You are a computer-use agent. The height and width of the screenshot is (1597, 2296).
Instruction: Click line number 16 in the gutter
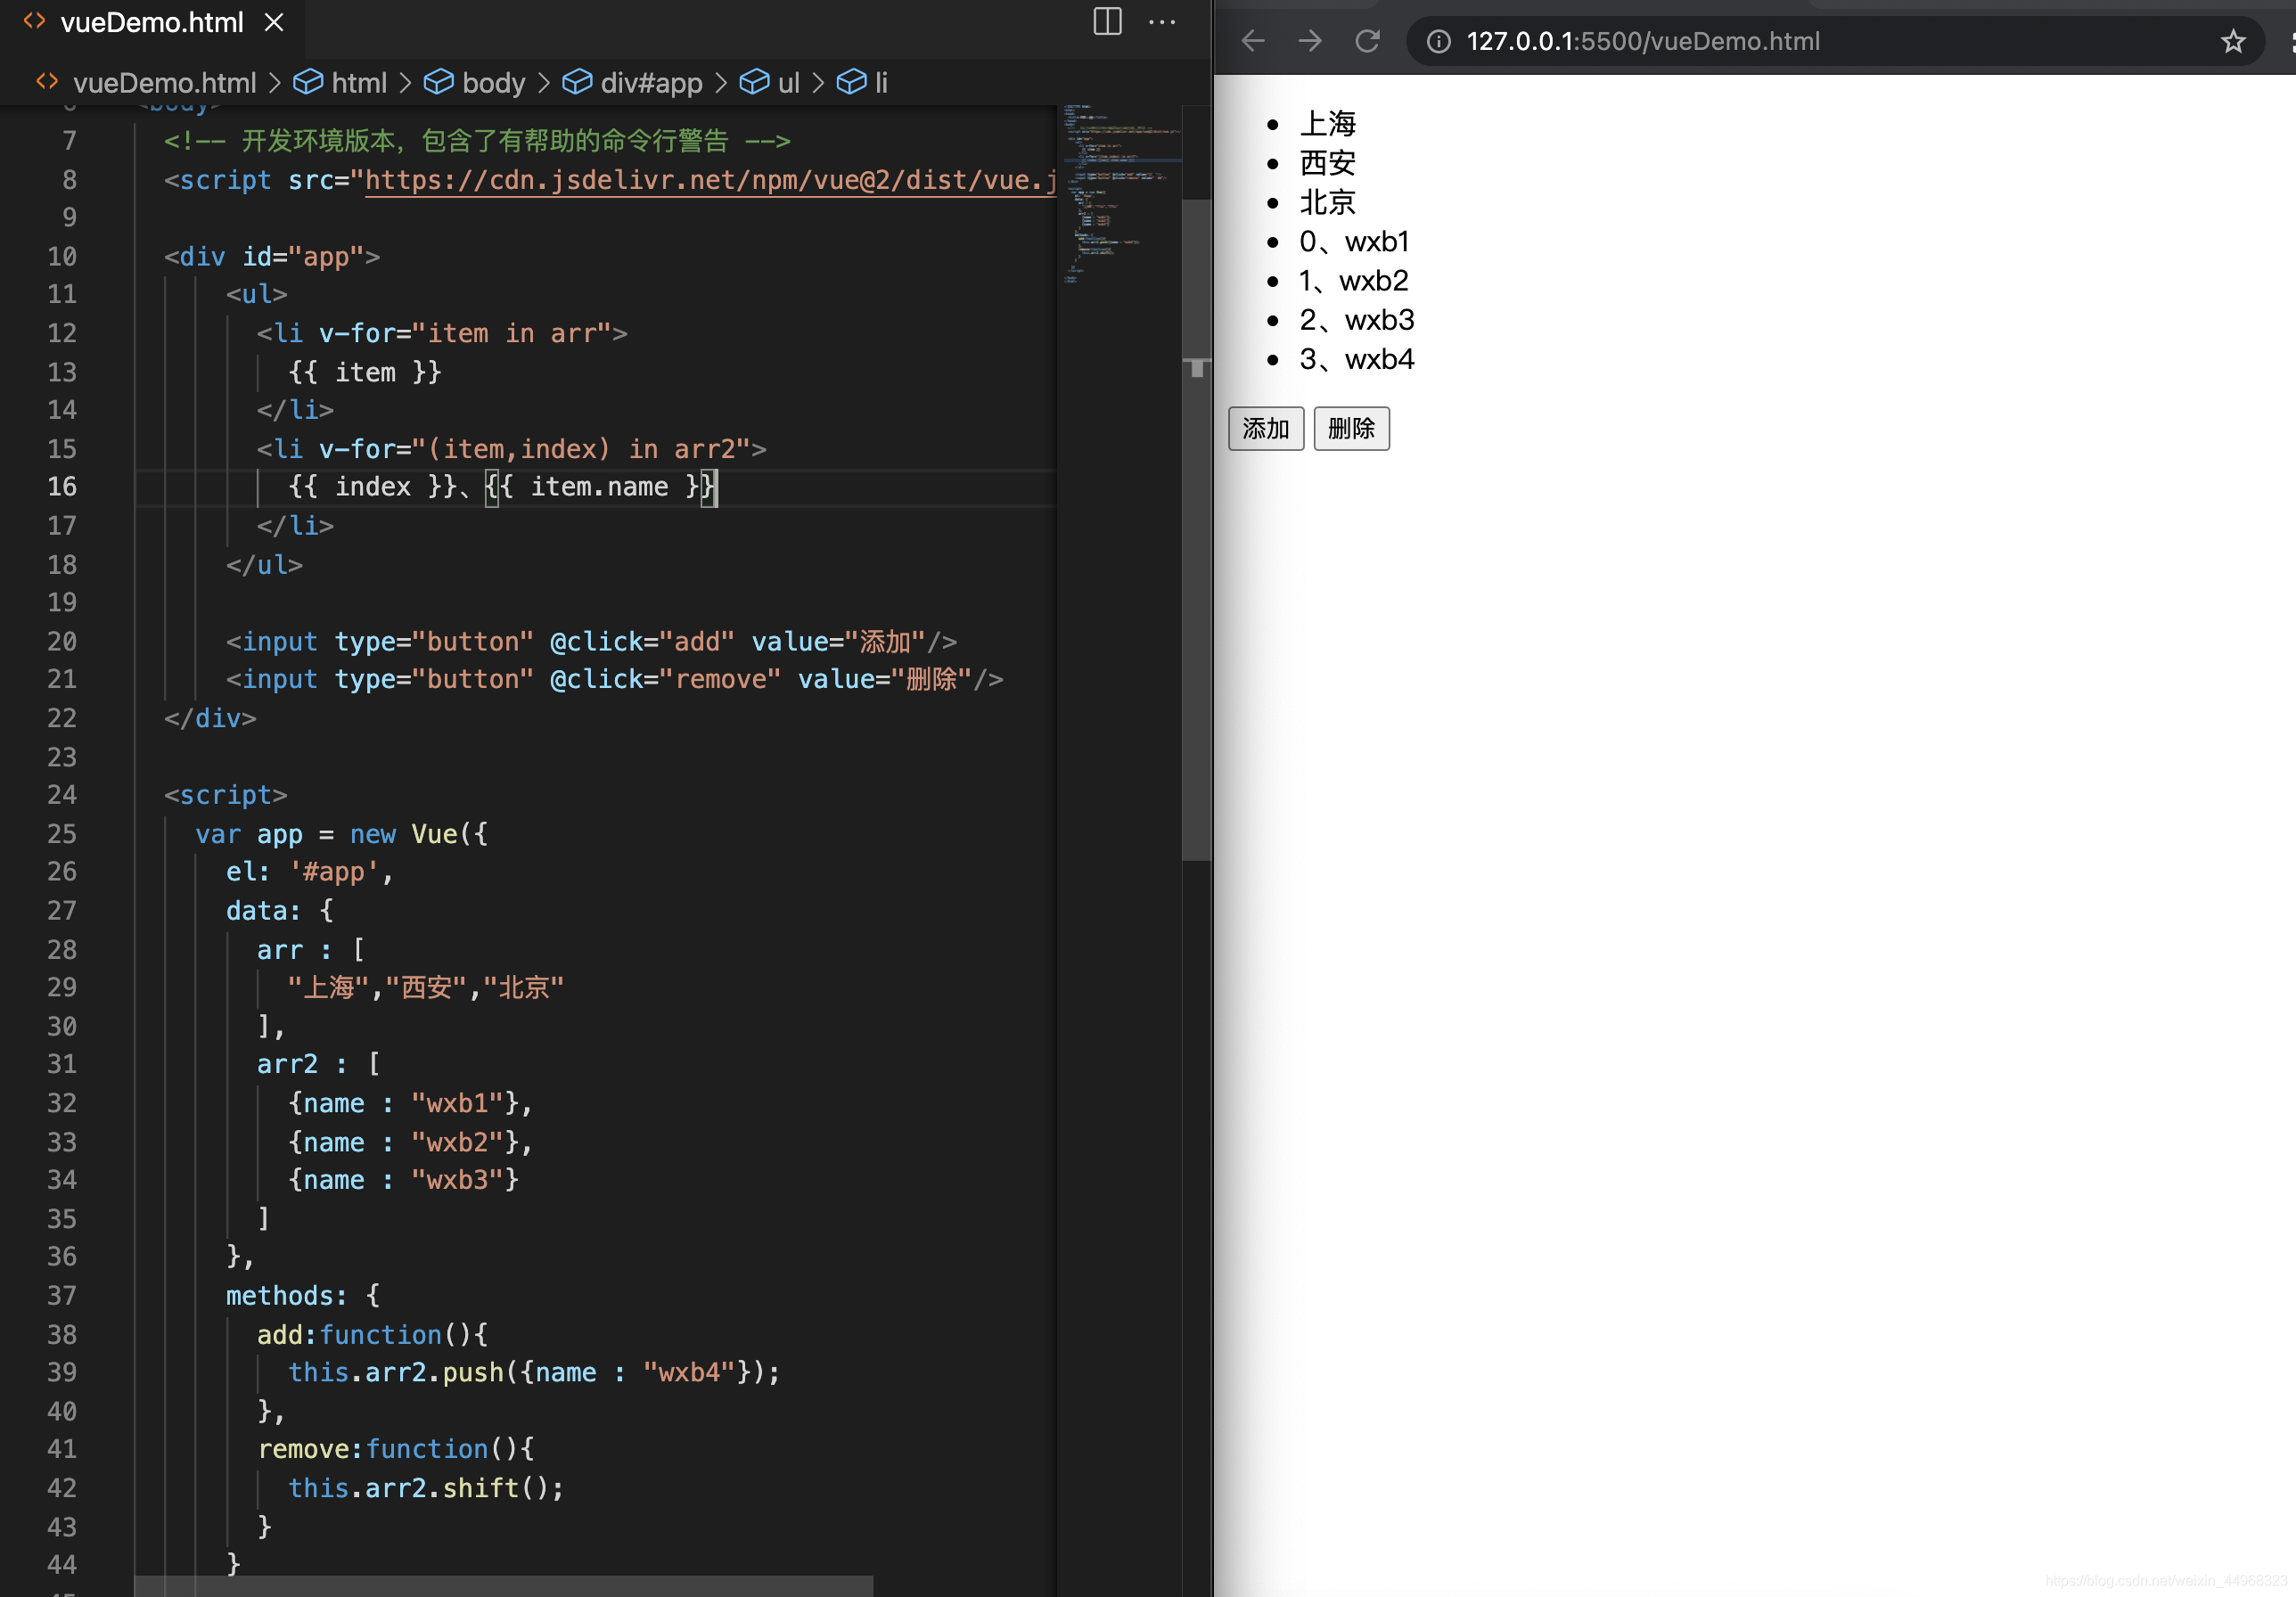click(62, 487)
